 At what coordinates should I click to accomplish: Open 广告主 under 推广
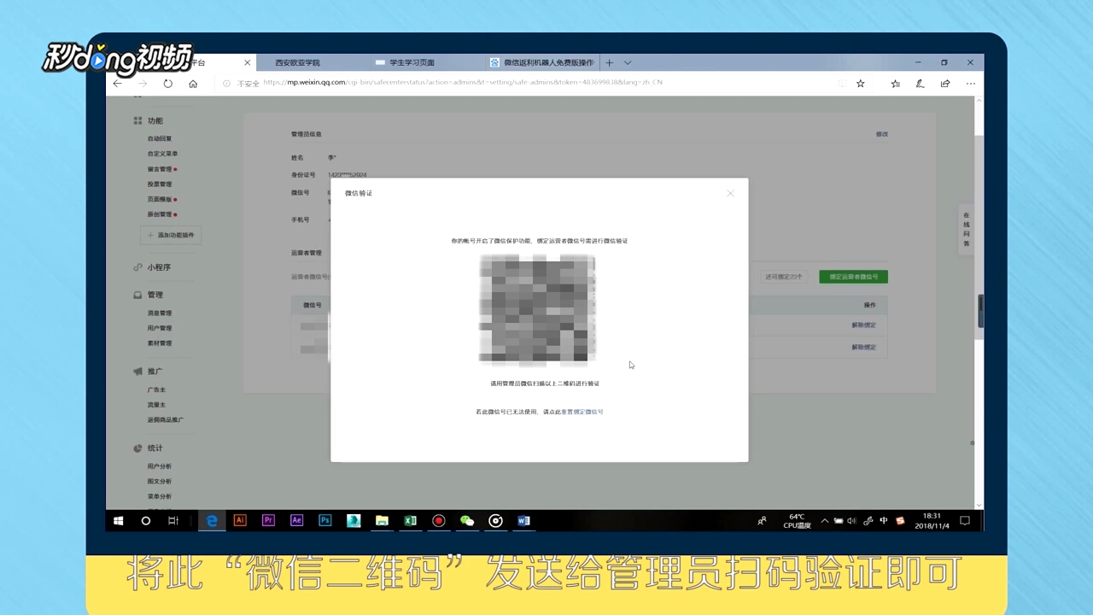(x=156, y=389)
